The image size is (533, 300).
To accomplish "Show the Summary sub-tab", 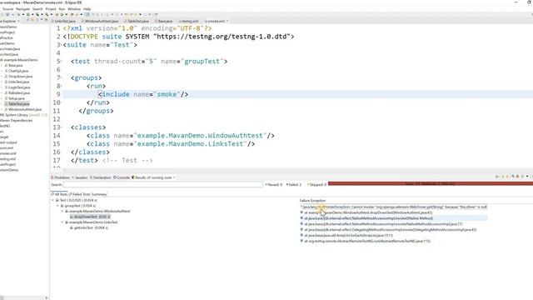I will pos(99,194).
